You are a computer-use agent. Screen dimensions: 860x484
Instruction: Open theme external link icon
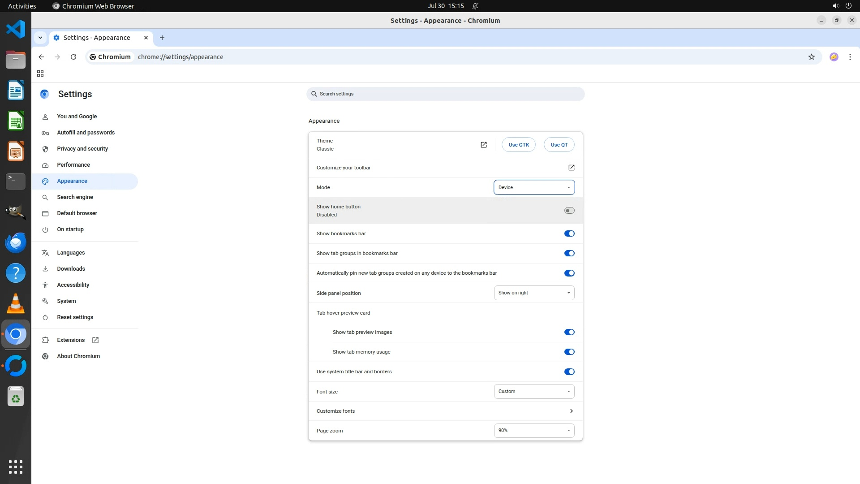483,145
